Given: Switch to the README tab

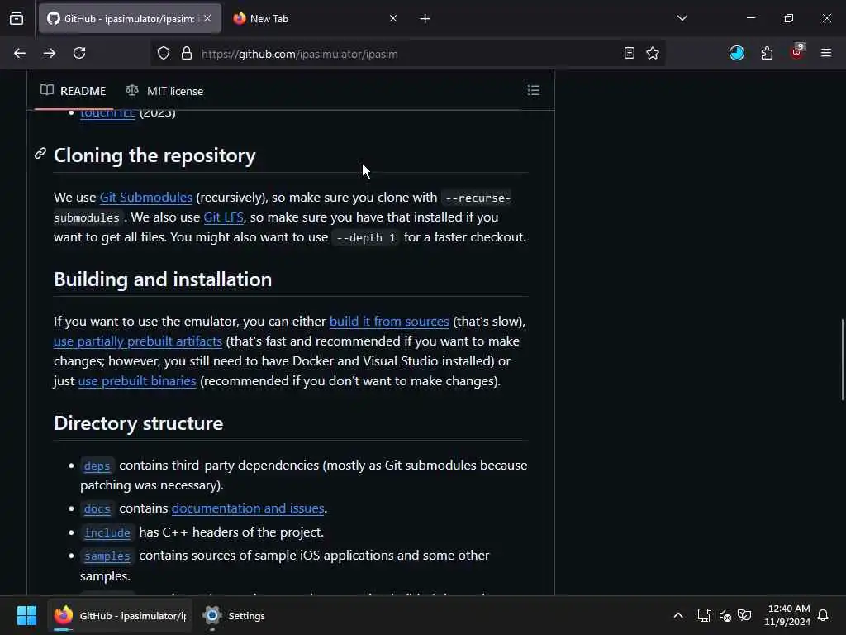Looking at the screenshot, I should tap(74, 91).
